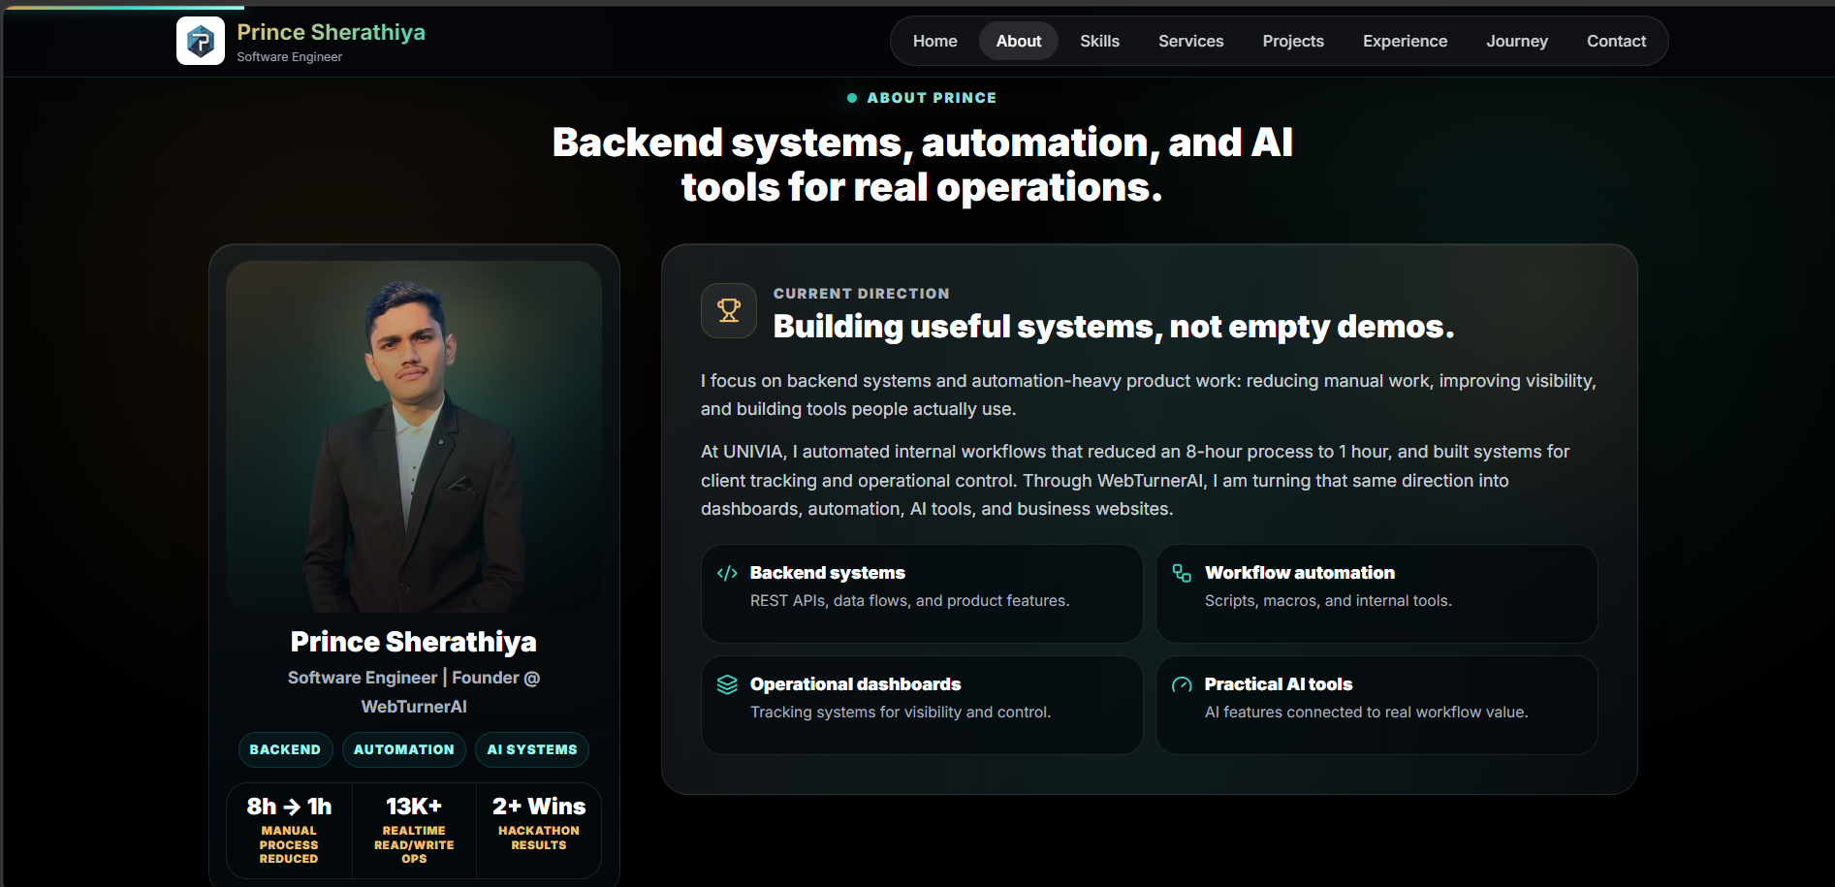Click the '13K+' realtime ops stat

tap(414, 807)
